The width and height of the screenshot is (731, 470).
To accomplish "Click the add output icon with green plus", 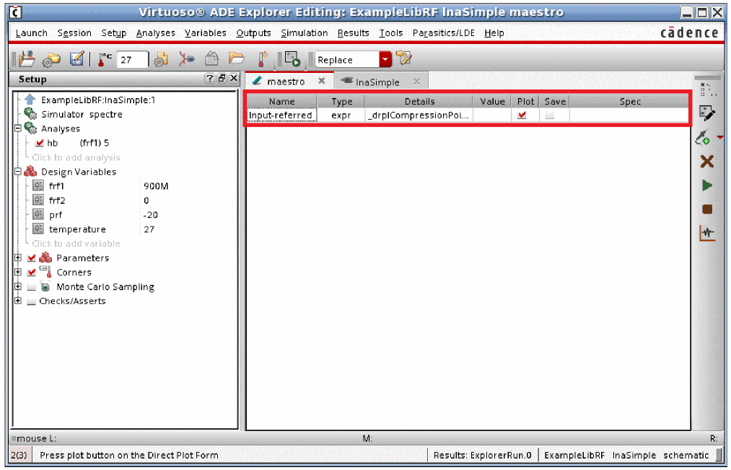I will click(x=703, y=138).
